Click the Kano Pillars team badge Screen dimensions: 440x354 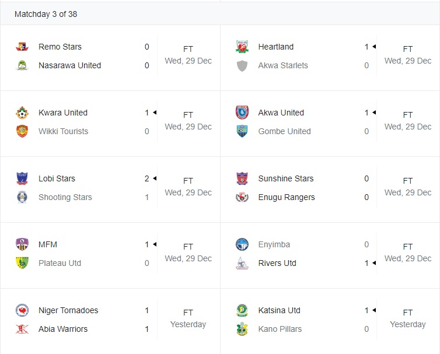point(242,329)
